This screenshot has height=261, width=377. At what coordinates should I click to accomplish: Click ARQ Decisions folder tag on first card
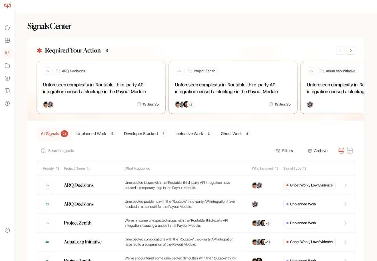[70, 71]
